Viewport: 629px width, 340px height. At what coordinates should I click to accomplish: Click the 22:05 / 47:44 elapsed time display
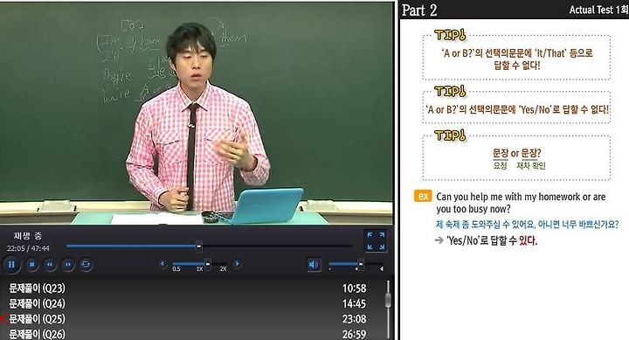tap(28, 248)
